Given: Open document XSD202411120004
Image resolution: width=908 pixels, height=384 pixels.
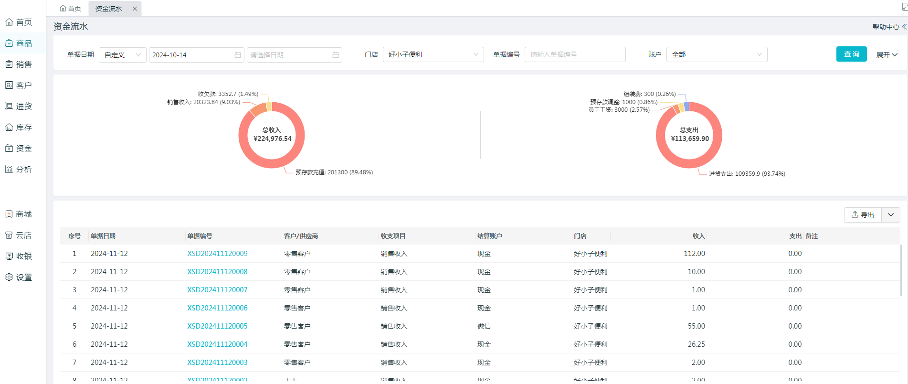Looking at the screenshot, I should (217, 344).
